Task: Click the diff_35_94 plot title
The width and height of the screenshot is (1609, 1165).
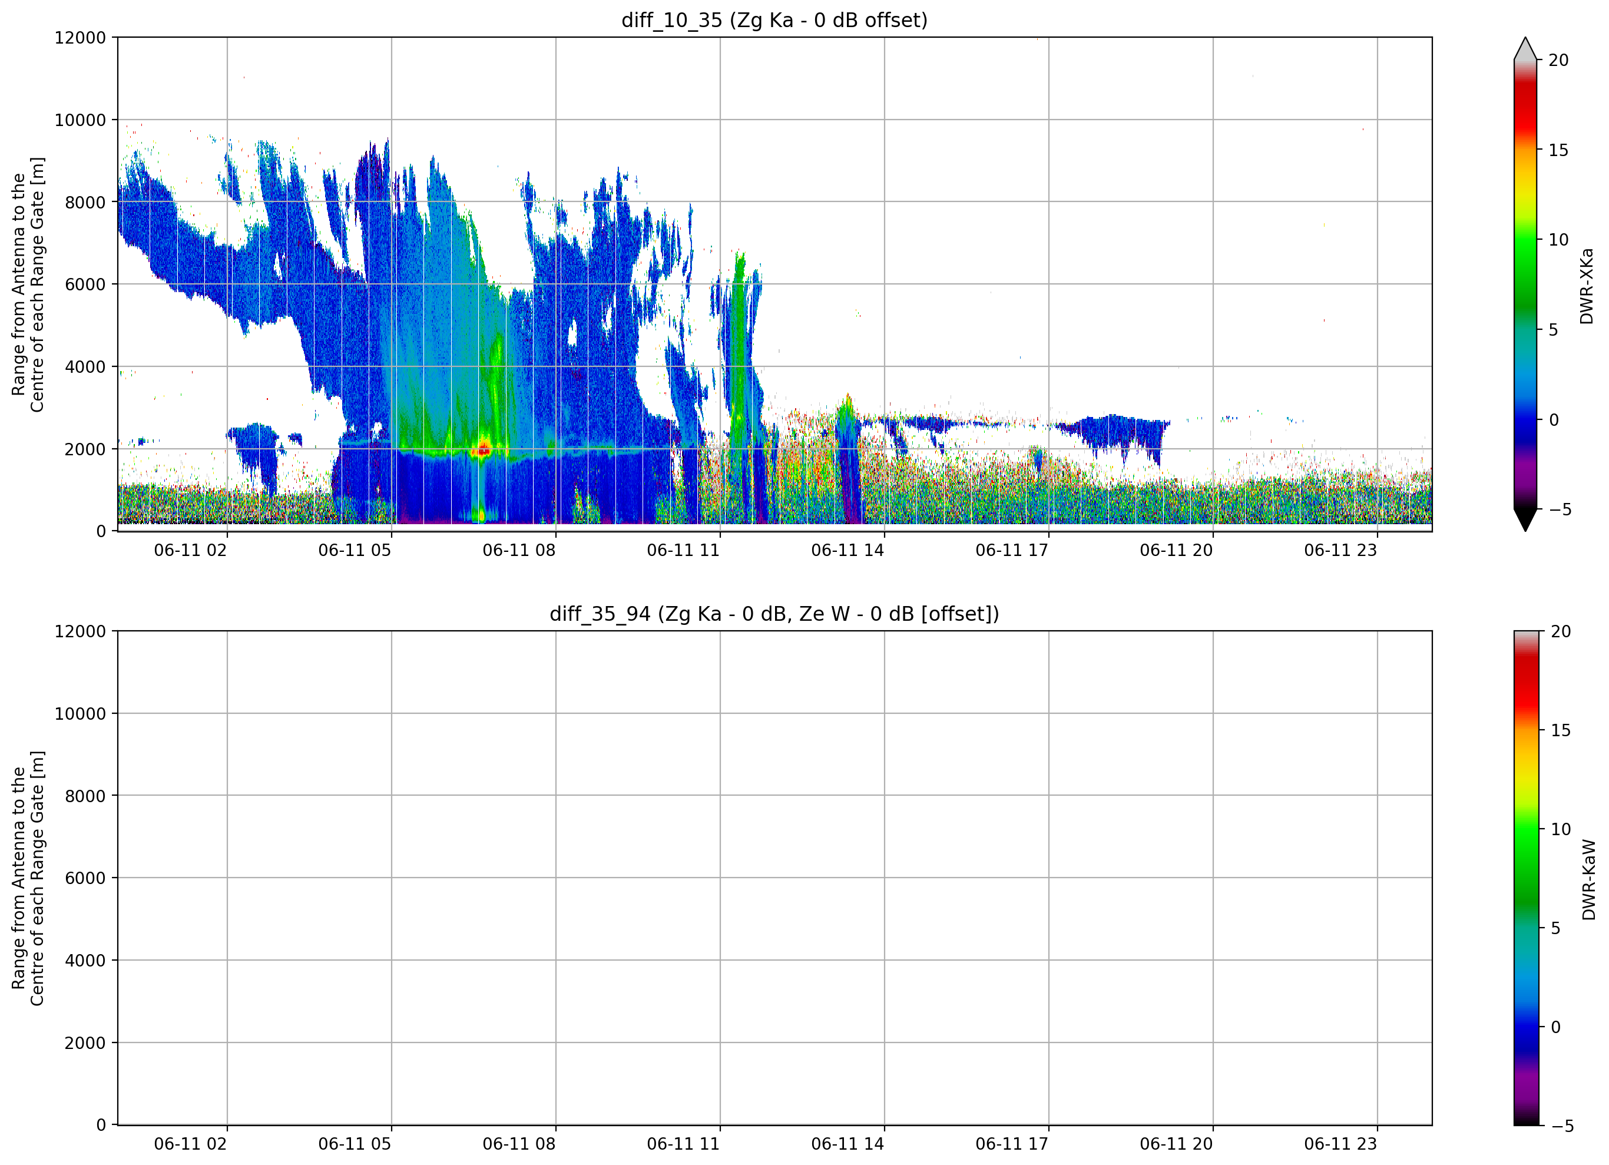Action: [774, 614]
